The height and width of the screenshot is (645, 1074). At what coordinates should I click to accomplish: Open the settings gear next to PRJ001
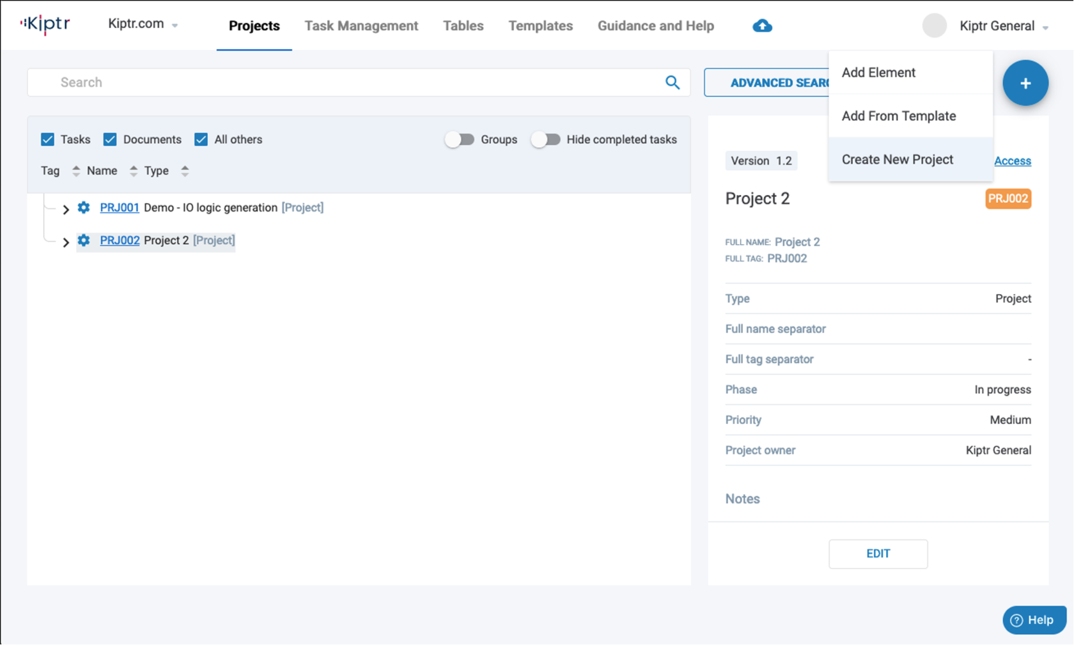(x=84, y=208)
